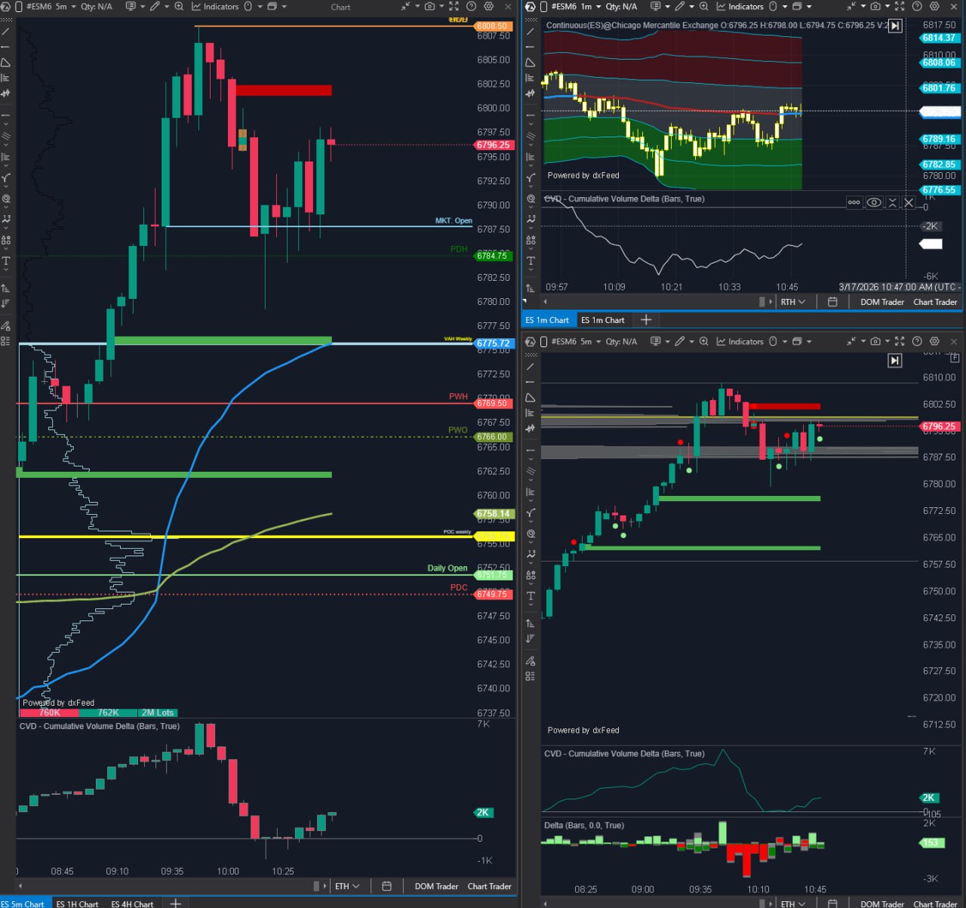
Task: Select the text tool in left chart sidebar
Action: tap(6, 260)
